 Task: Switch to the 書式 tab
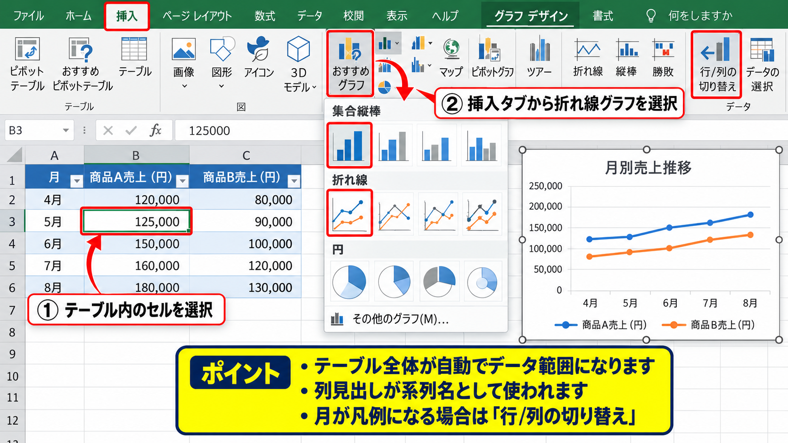603,16
